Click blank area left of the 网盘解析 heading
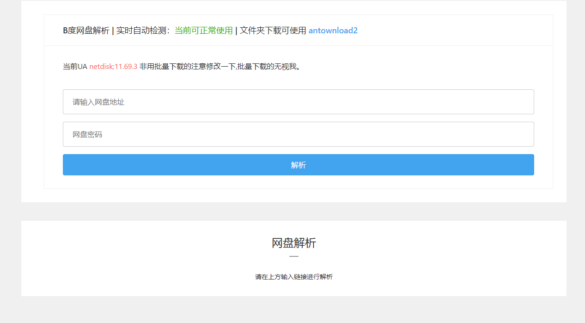 (x=139, y=243)
